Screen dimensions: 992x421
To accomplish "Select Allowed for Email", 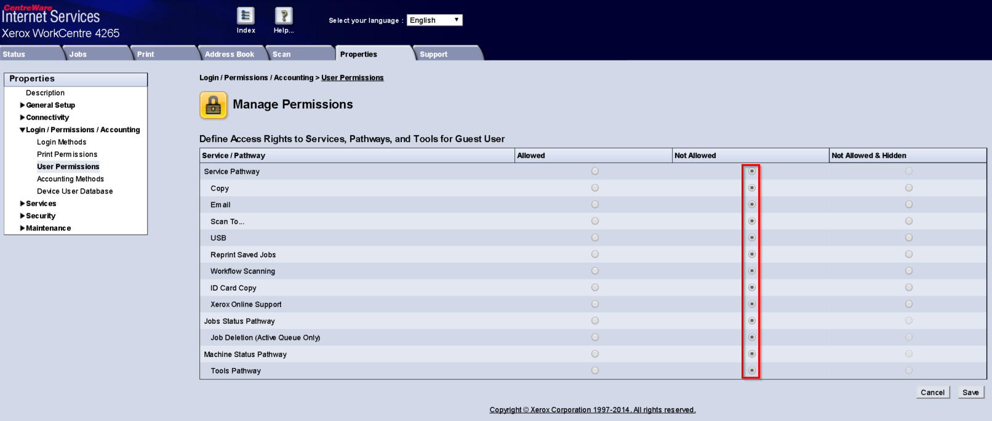I will 595,205.
